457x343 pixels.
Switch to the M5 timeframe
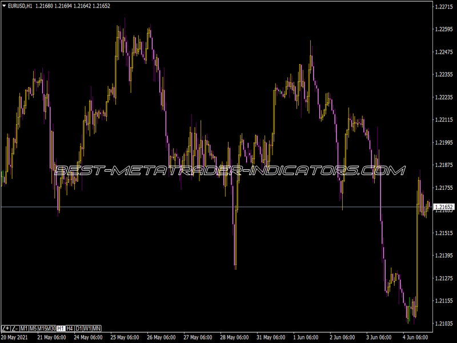point(33,328)
